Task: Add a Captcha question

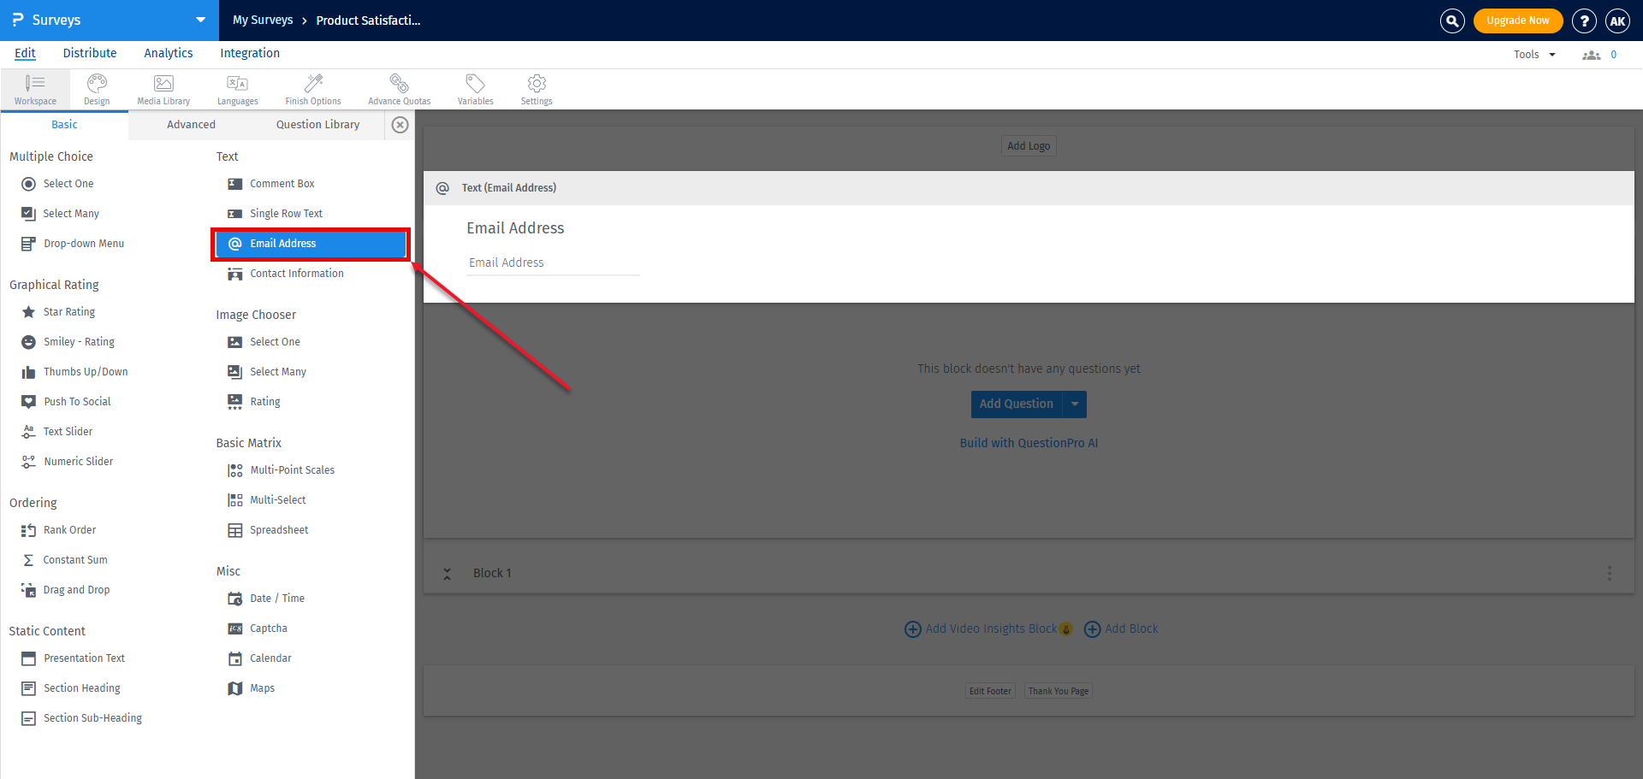Action: tap(267, 628)
